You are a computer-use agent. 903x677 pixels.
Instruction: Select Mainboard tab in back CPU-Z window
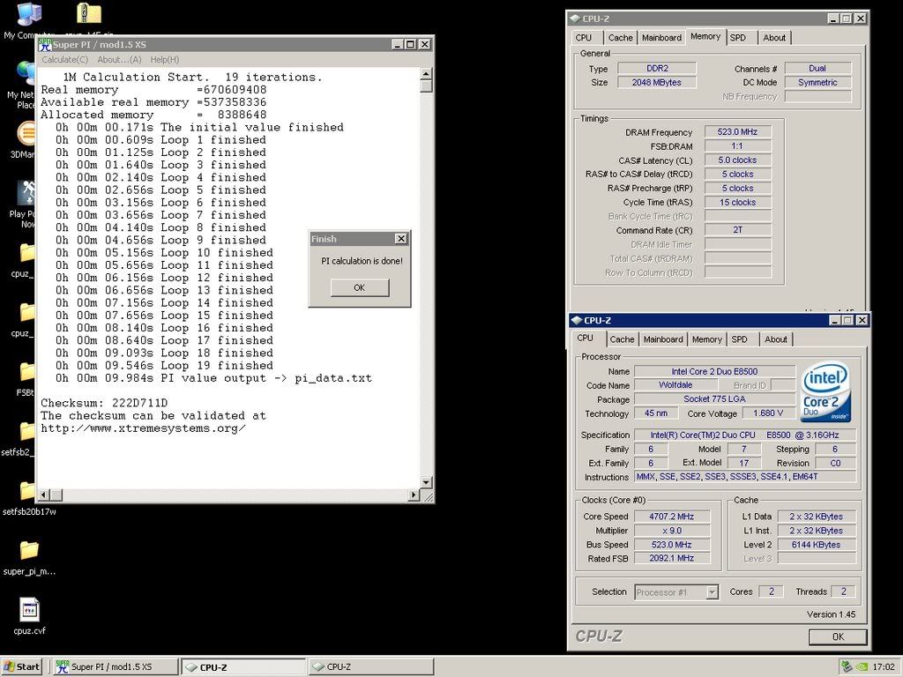(661, 37)
